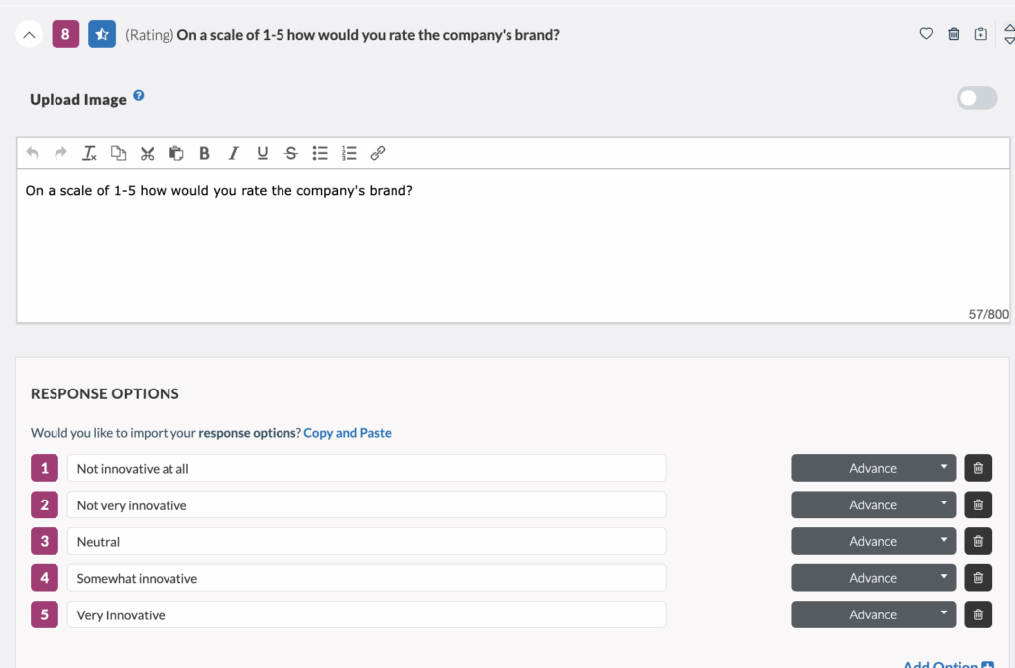Collapse question 8 with the chevron
This screenshot has width=1015, height=668.
[29, 33]
